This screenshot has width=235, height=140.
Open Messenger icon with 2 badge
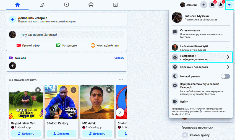click(x=212, y=5)
